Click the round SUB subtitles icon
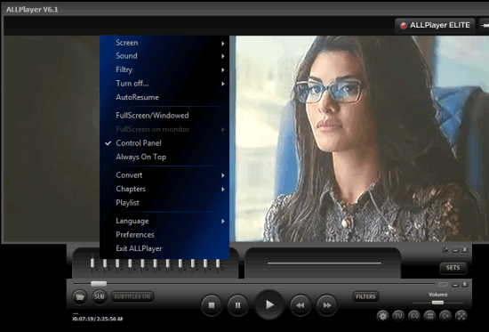The width and height of the screenshot is (489, 332). [x=100, y=296]
